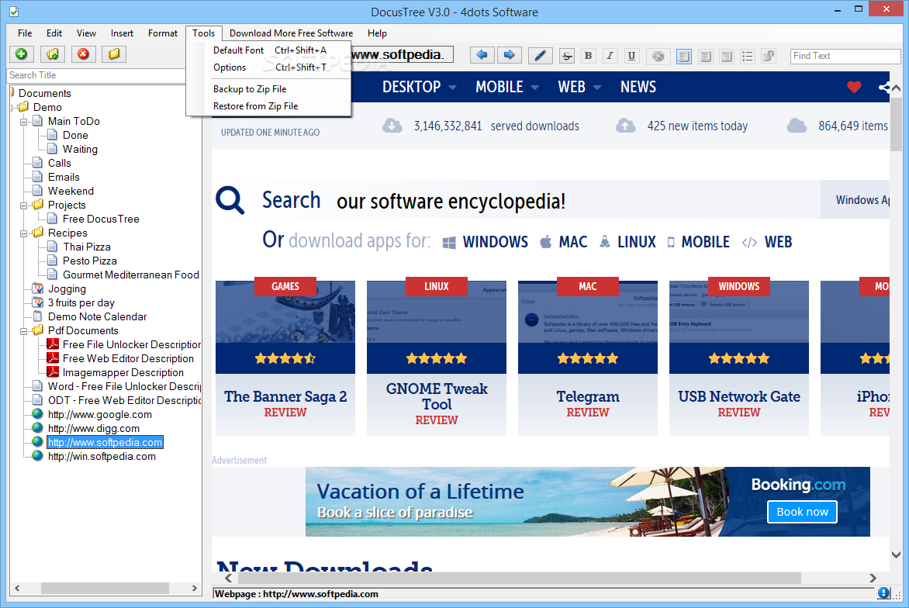Click the yellow folder toolbar icon
The height and width of the screenshot is (608, 909).
(113, 54)
